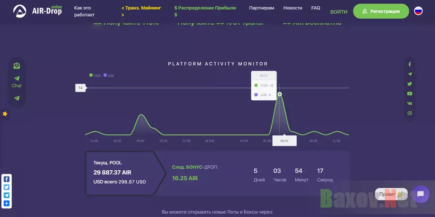Click the ВОЙТИ login link
Image resolution: width=435 pixels, height=217 pixels.
pos(339,12)
